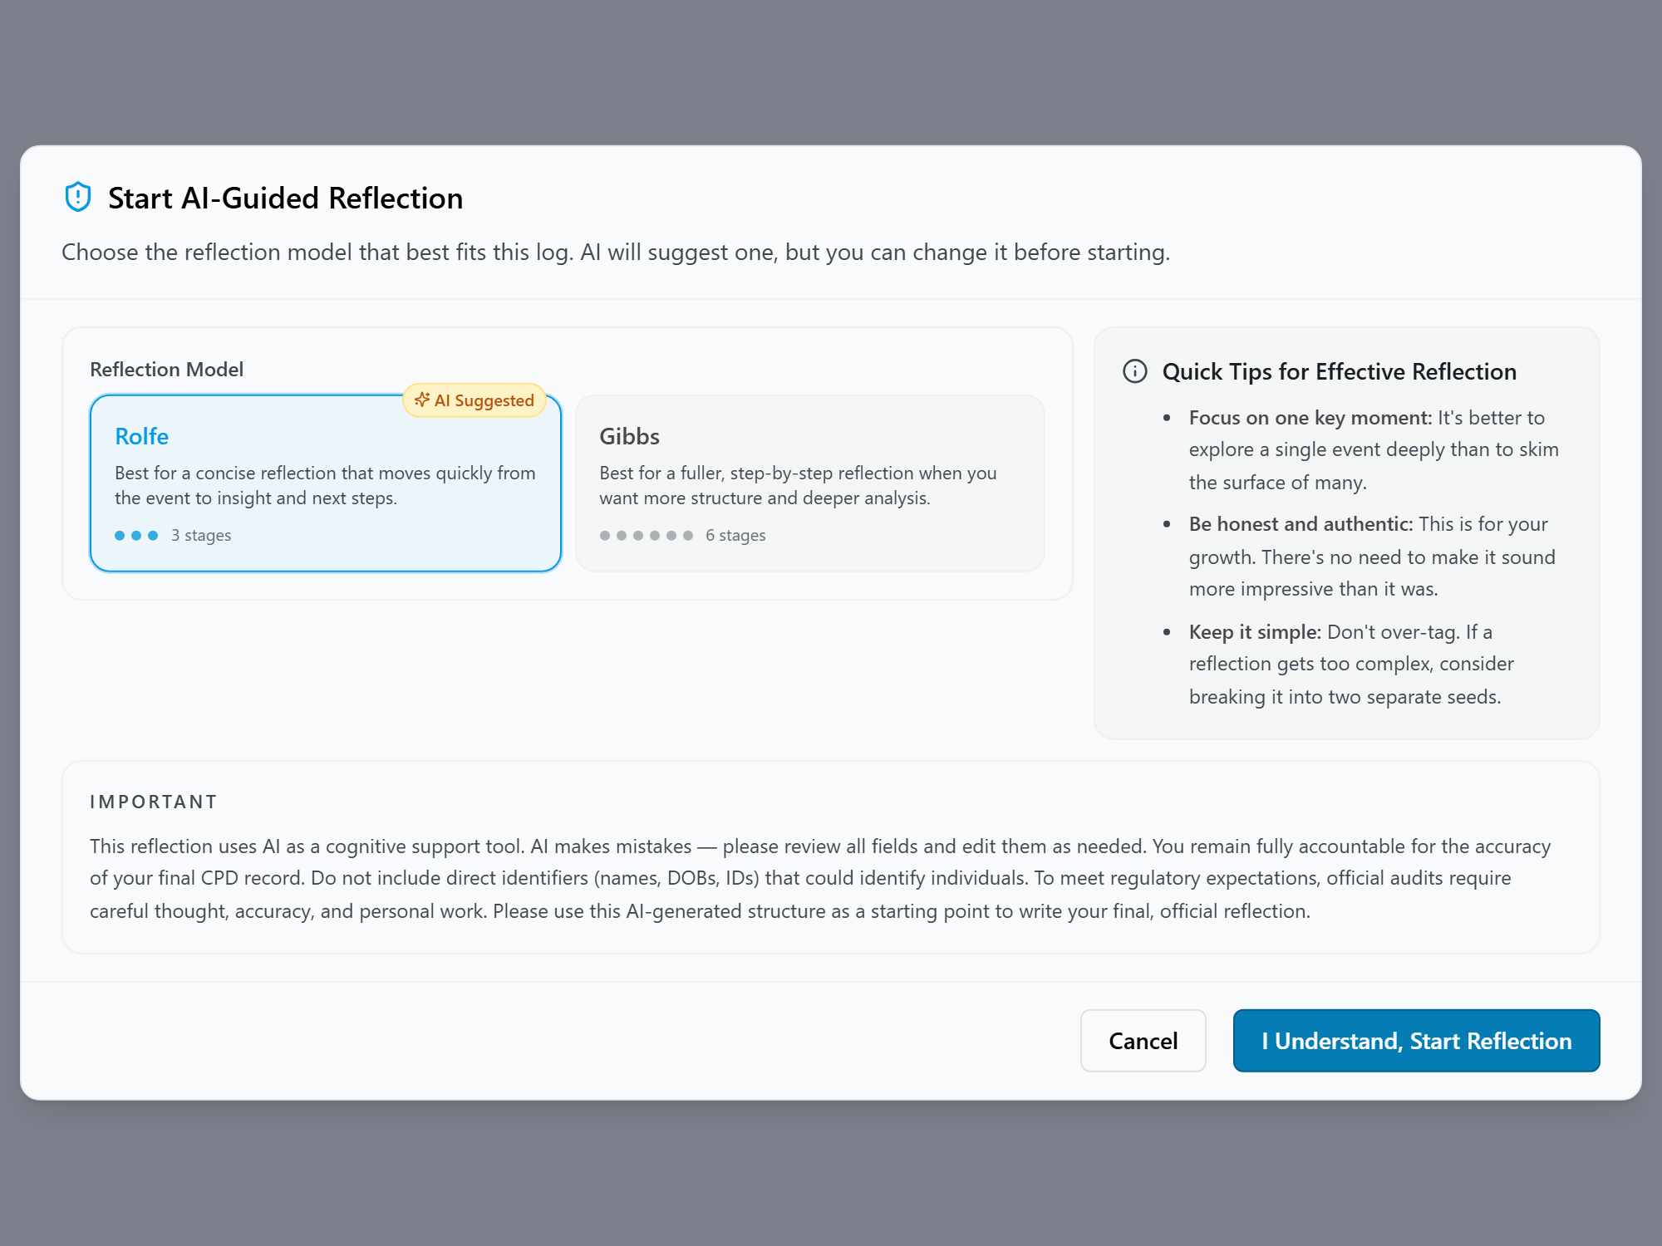This screenshot has width=1662, height=1246.
Task: Click 'Keep it simple' tip
Action: (1255, 632)
